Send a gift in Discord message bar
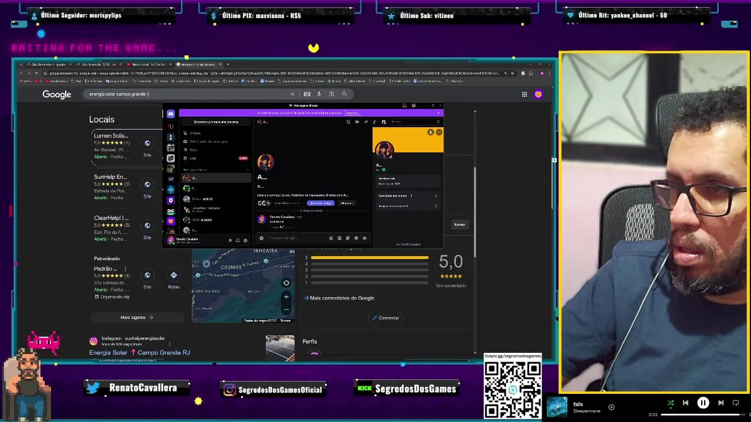The image size is (751, 422). [x=331, y=238]
